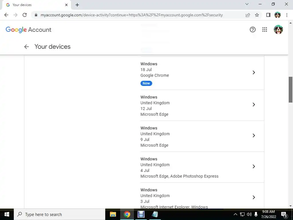This screenshot has width=293, height=220.
Task: Click the browser forward arrow
Action: [15, 15]
